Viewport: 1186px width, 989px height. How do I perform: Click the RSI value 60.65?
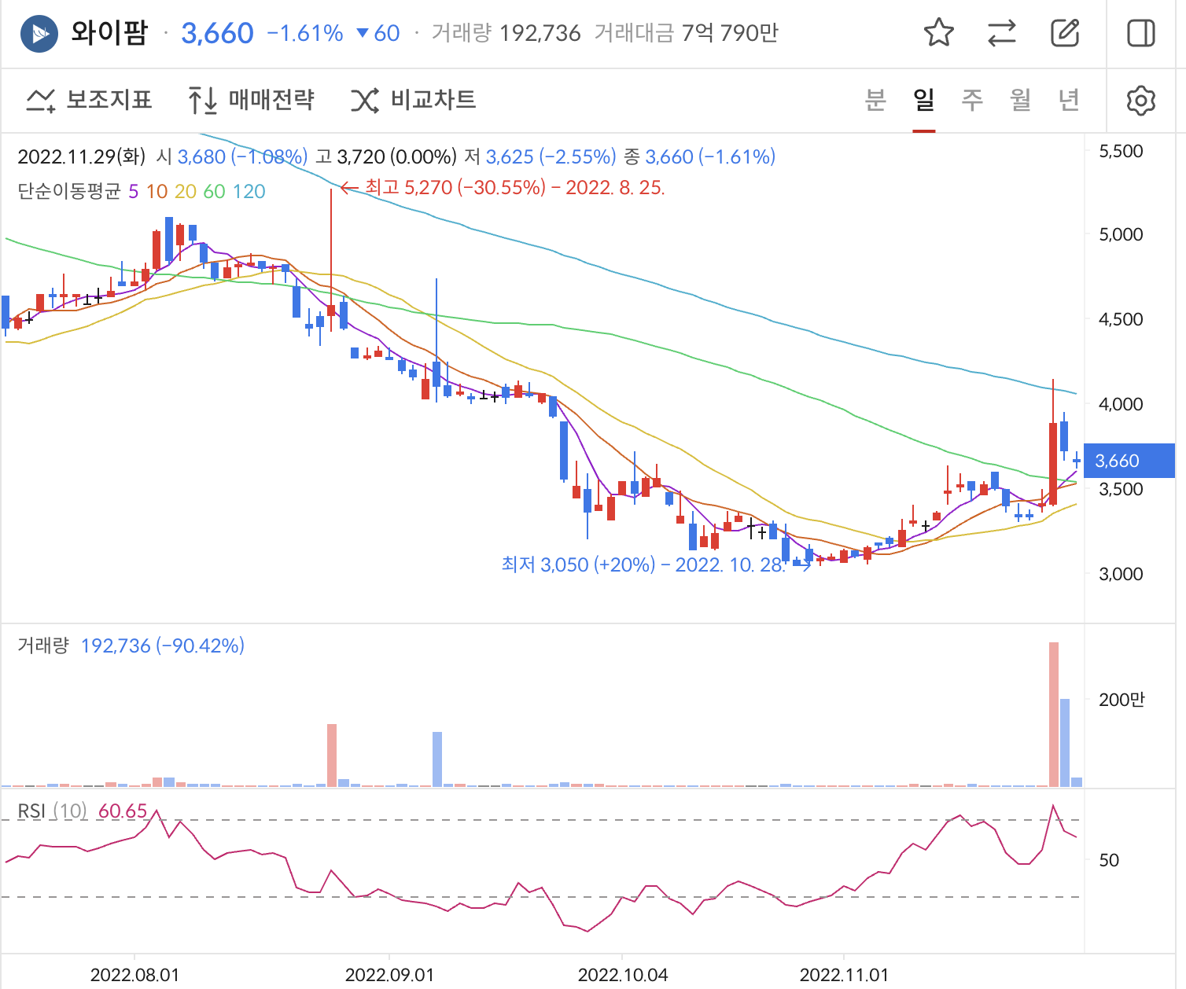tap(123, 811)
